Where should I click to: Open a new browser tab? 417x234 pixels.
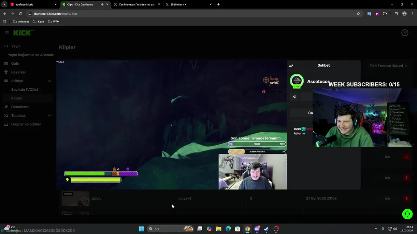point(218,5)
